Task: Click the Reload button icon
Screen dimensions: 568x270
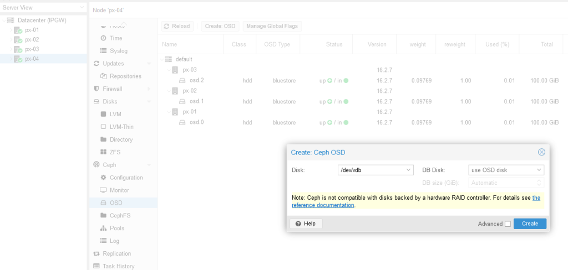Action: click(167, 26)
